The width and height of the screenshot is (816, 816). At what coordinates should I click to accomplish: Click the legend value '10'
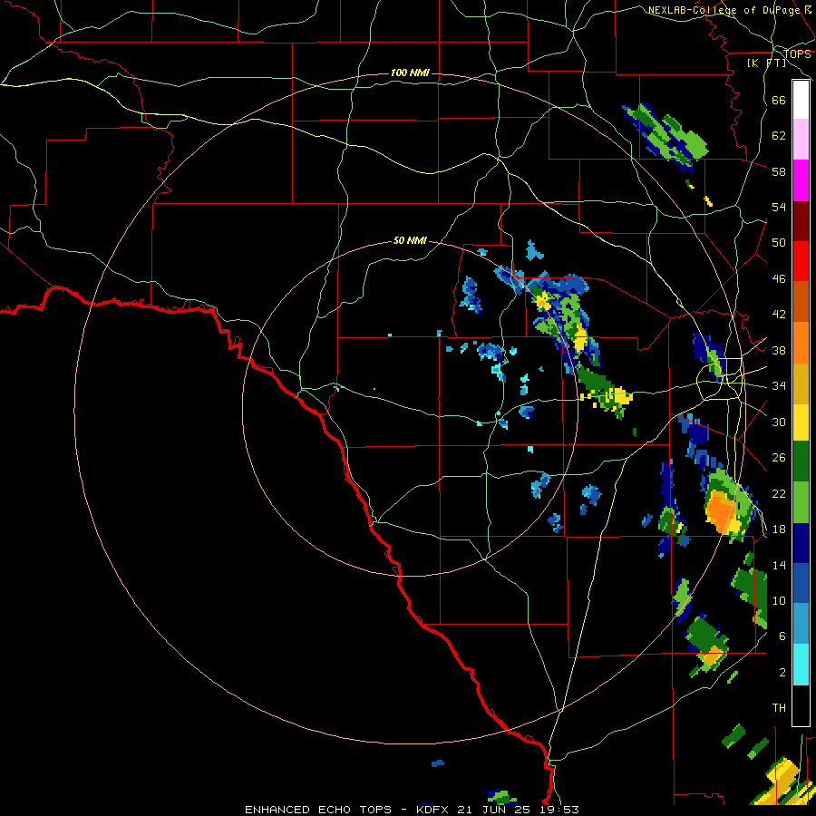779,600
